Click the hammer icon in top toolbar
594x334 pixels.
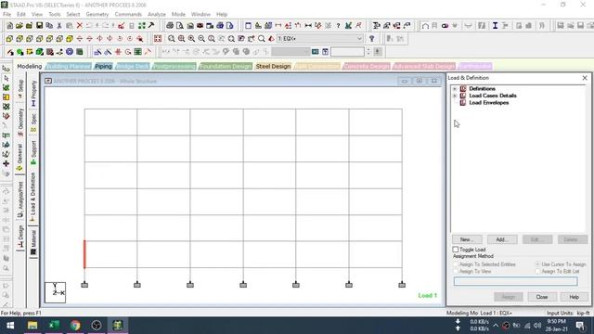click(x=151, y=26)
